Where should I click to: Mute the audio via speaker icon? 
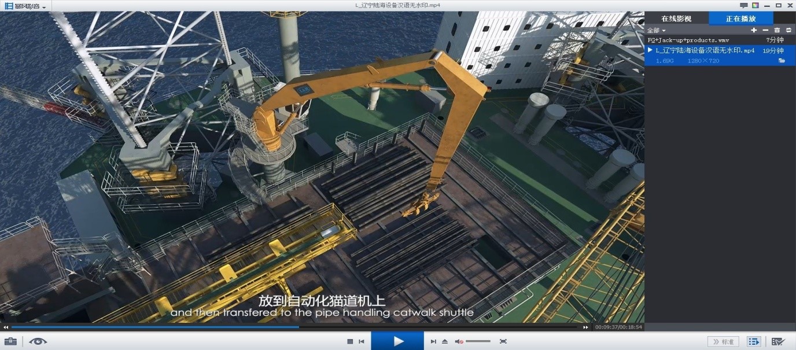coord(459,341)
